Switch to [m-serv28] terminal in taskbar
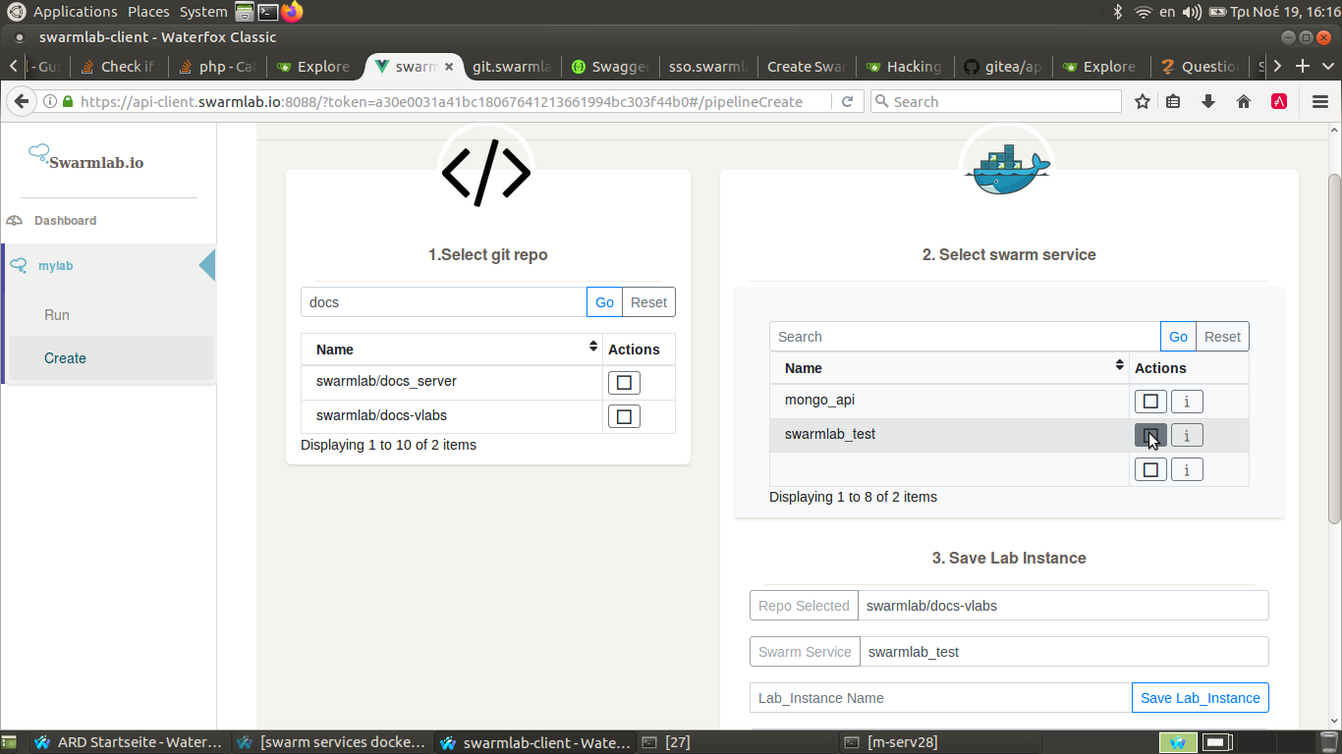 941,742
